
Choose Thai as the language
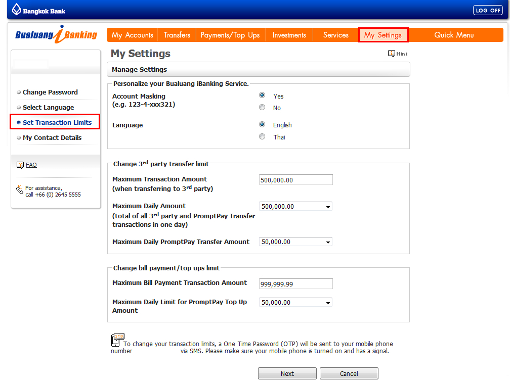(262, 136)
